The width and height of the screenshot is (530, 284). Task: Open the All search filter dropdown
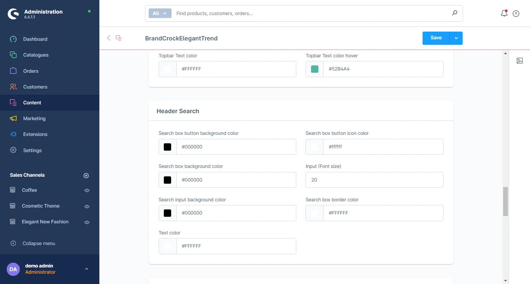[160, 13]
